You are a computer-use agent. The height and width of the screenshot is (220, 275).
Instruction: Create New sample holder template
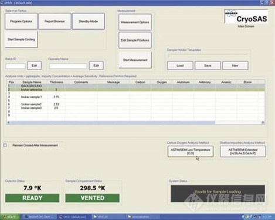(x=235, y=66)
